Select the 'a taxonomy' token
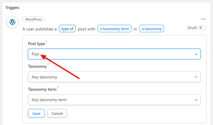213x125 pixels. pos(151,29)
